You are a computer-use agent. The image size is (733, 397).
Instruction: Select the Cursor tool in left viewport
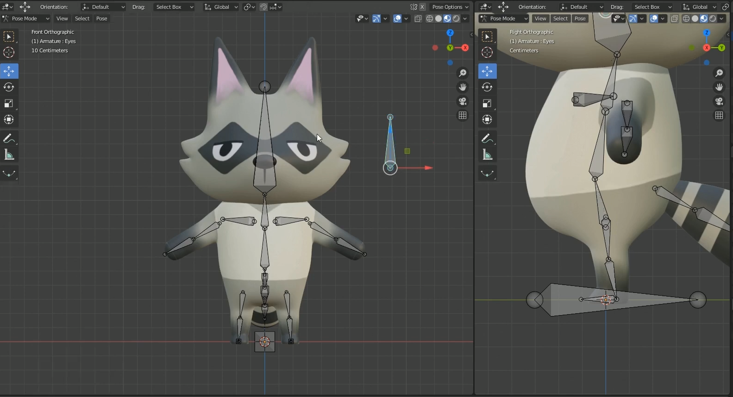click(x=9, y=52)
